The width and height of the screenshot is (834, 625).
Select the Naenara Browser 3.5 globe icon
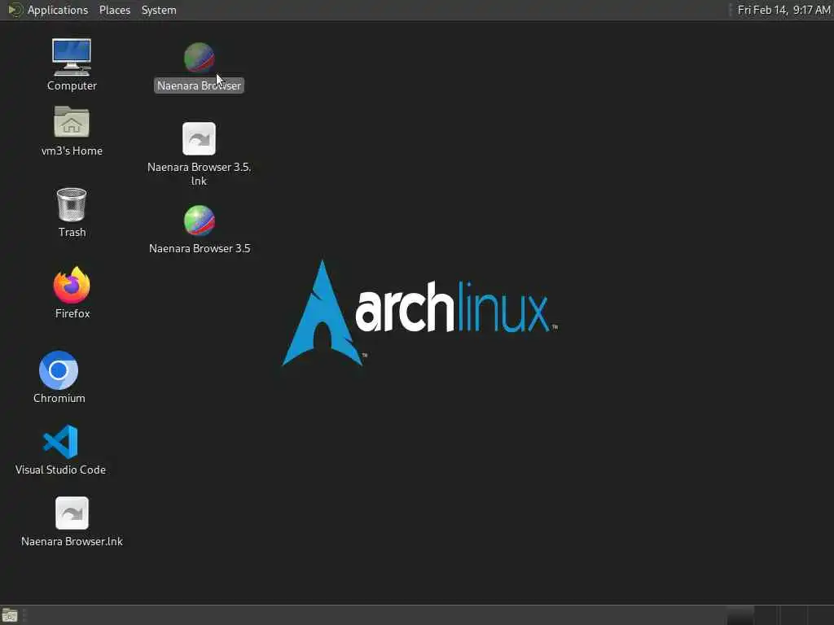(x=199, y=220)
